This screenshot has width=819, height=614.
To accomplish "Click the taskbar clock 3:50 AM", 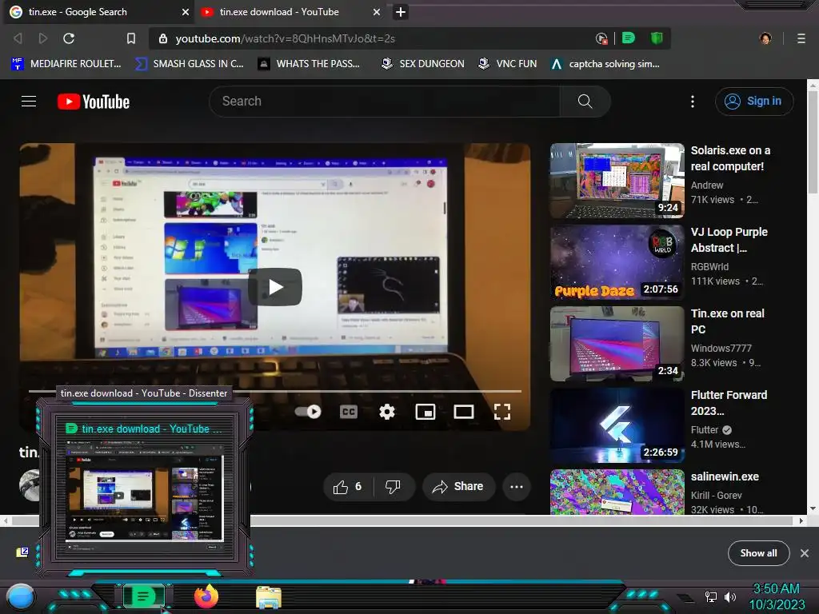I will (776, 589).
